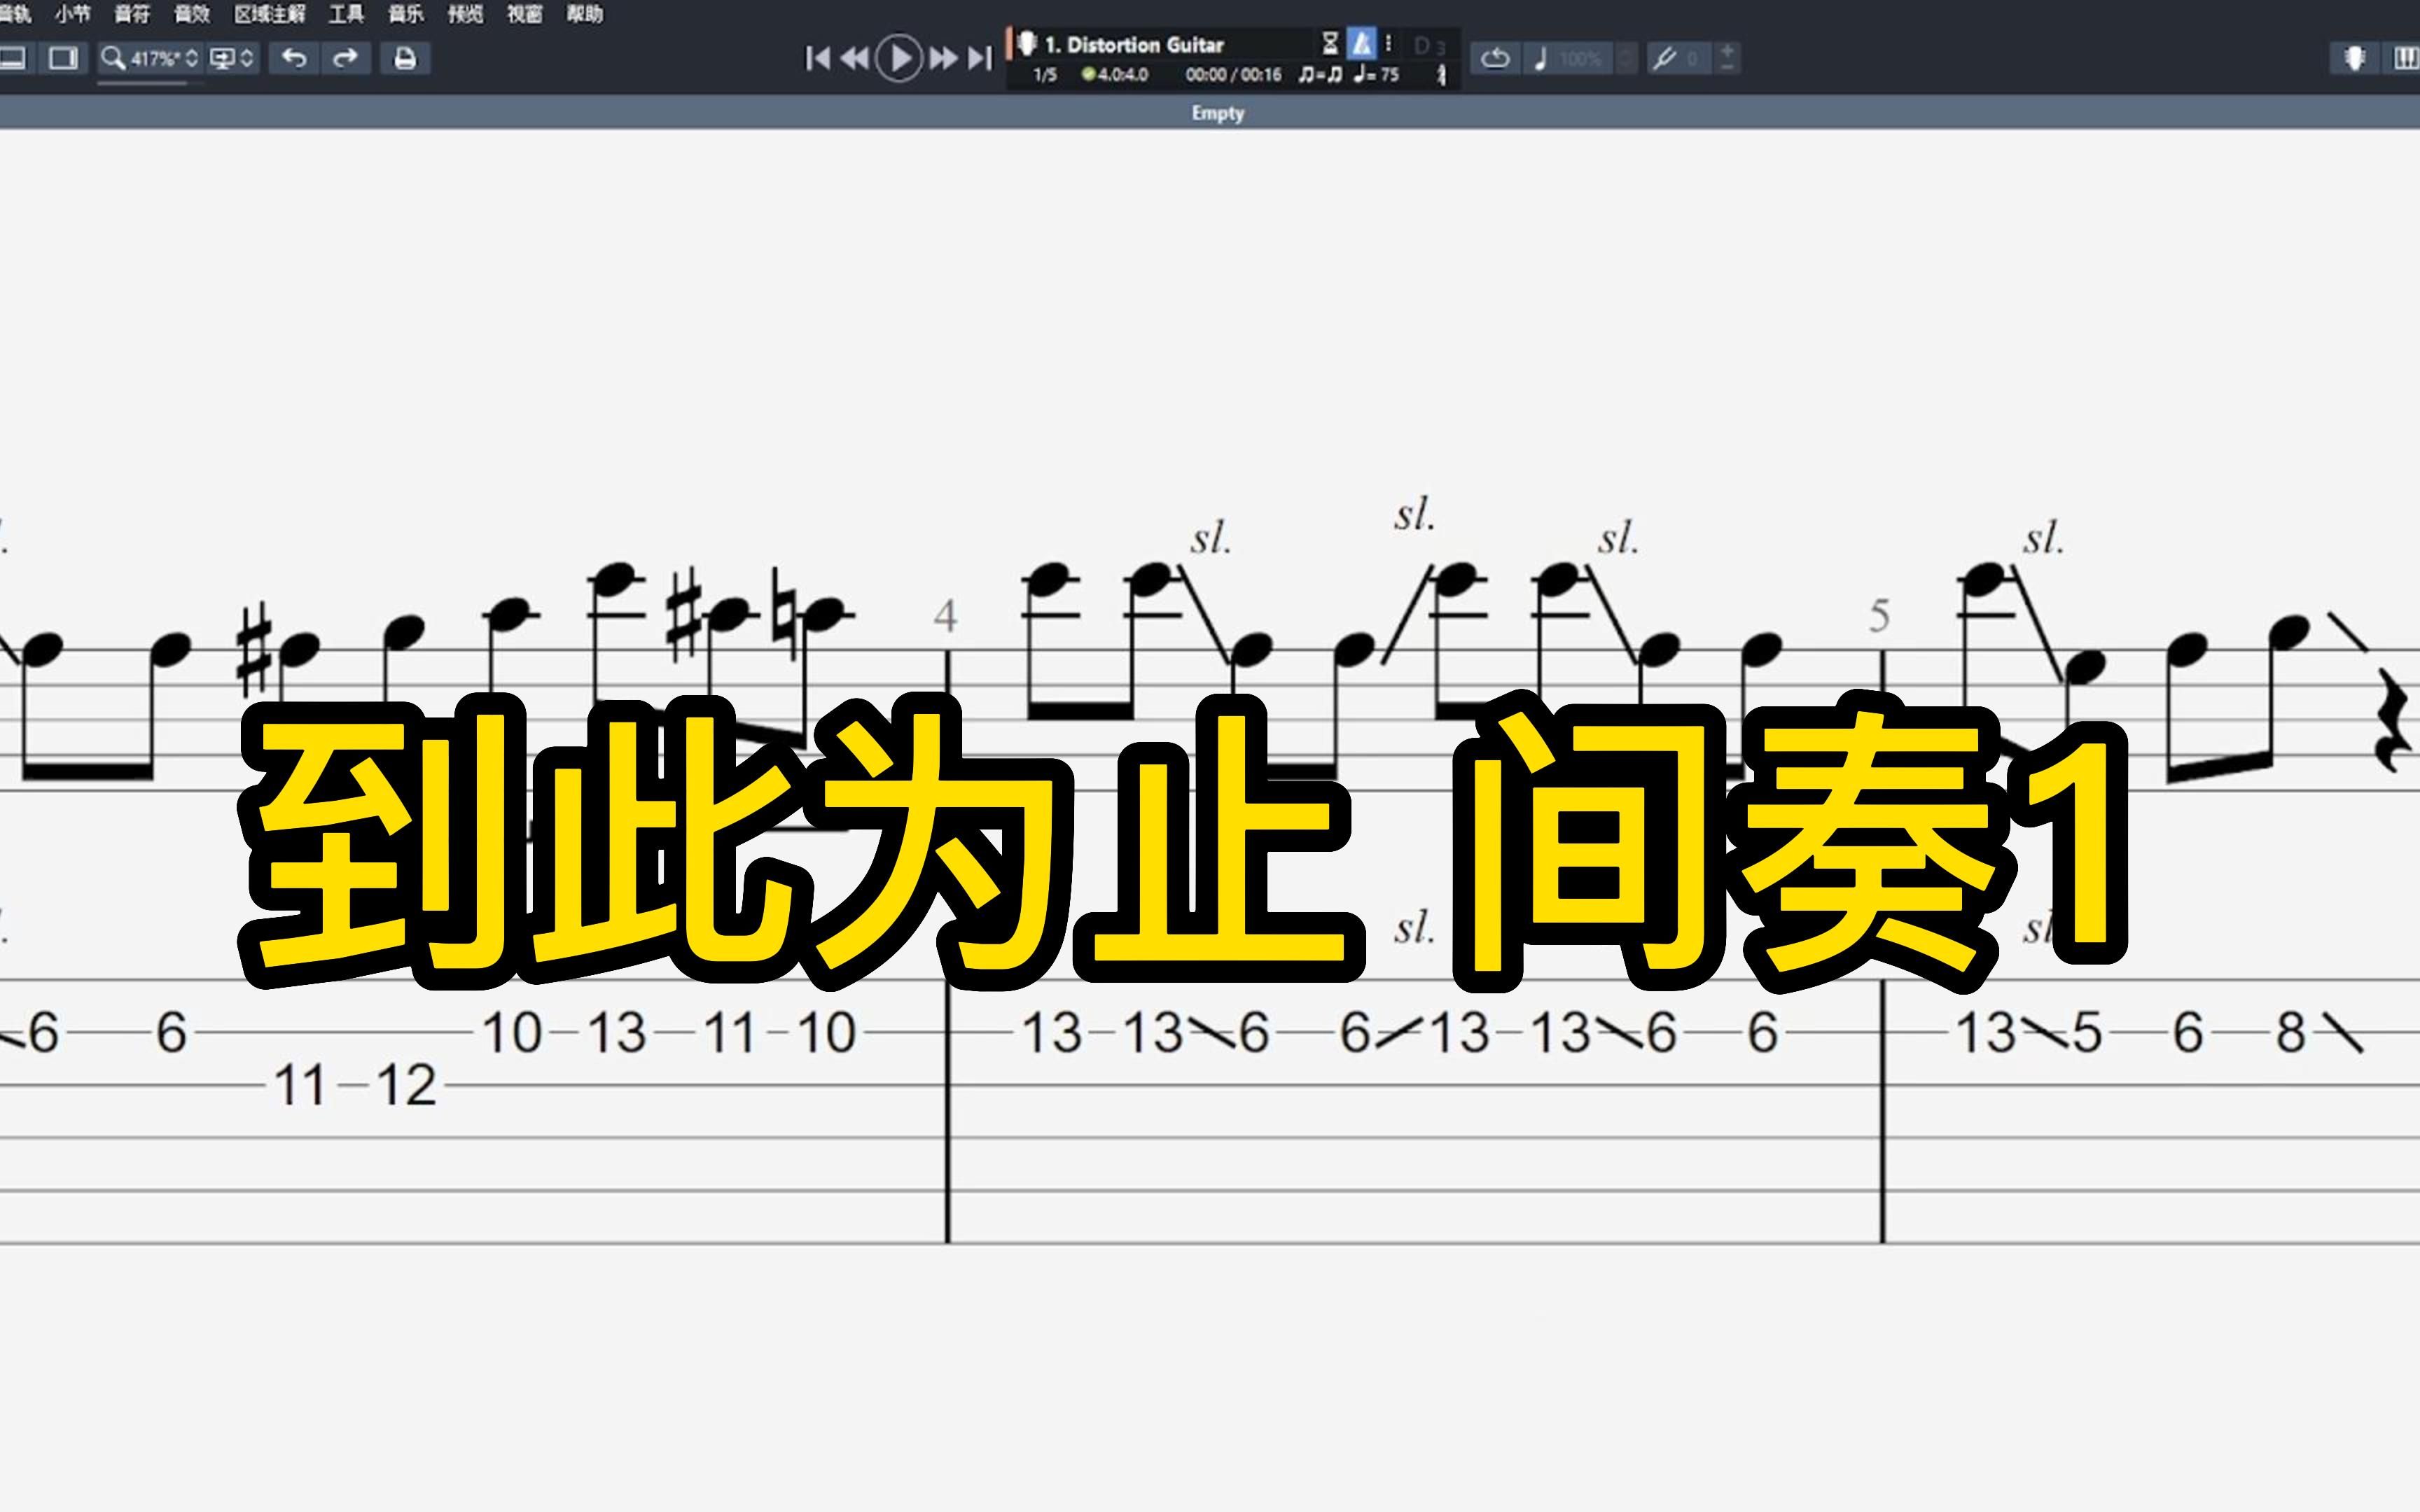Select tab note 8 in bar five

pyautogui.click(x=2291, y=1033)
